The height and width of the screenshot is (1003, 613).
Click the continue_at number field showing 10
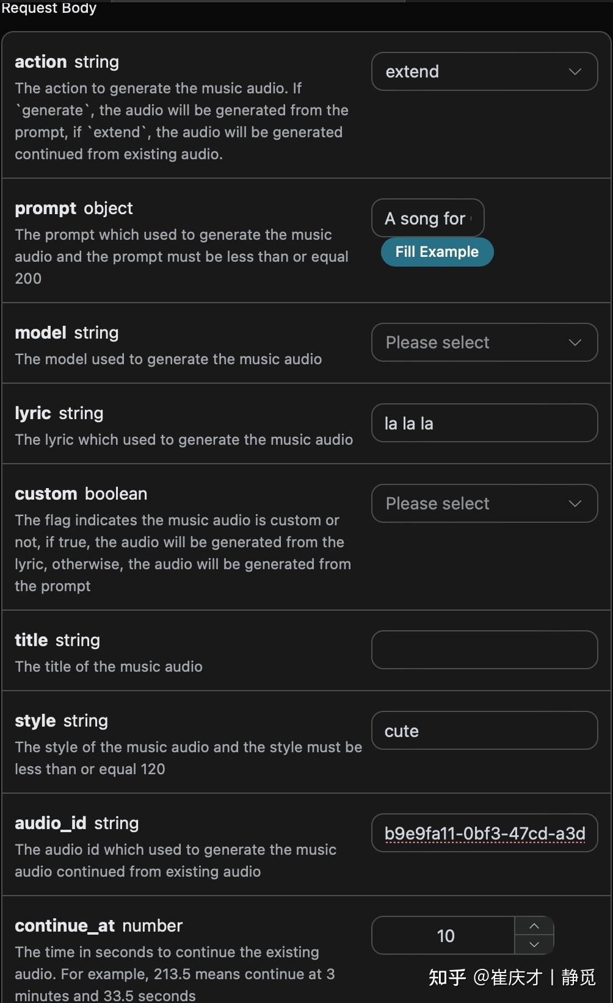tap(444, 935)
